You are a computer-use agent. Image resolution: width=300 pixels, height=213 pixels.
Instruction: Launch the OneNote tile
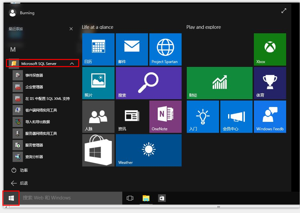tap(165, 117)
